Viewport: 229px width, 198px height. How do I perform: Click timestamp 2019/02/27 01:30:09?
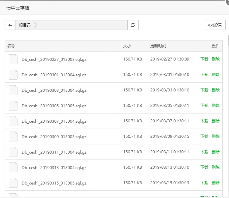pyautogui.click(x=170, y=59)
